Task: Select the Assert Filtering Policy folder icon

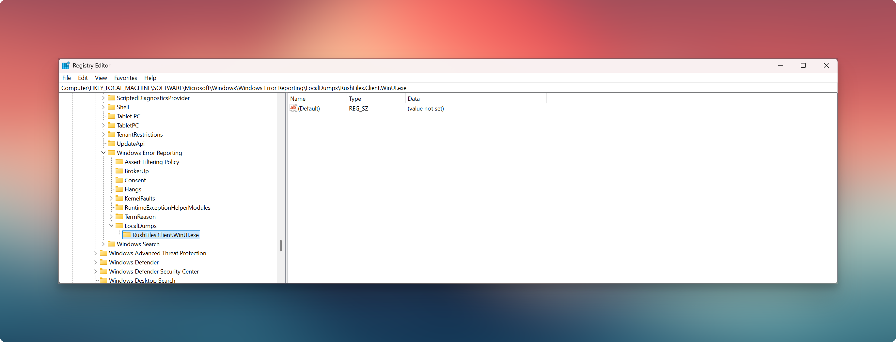Action: pos(119,162)
